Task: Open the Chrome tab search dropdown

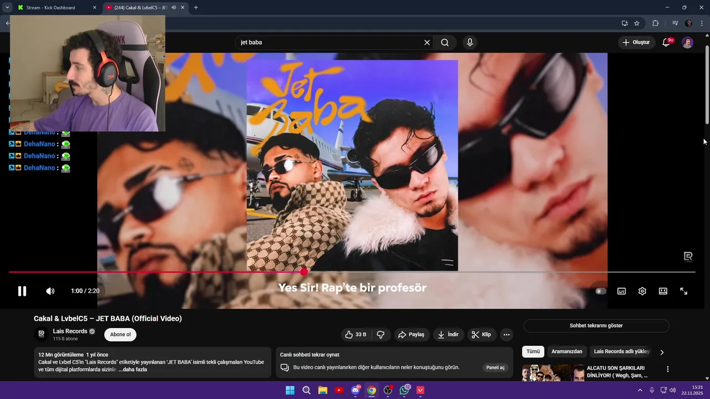Action: [x=7, y=8]
